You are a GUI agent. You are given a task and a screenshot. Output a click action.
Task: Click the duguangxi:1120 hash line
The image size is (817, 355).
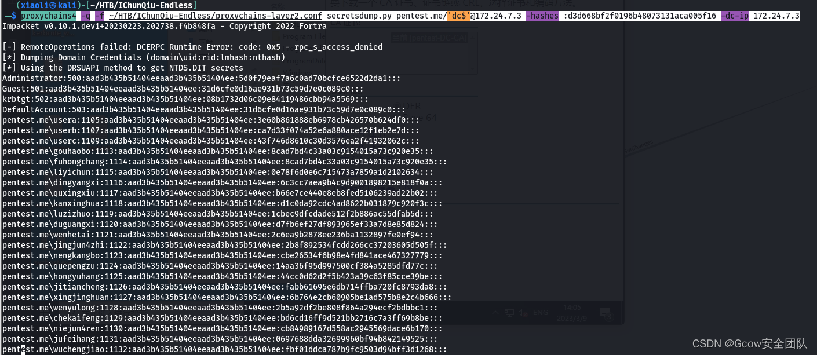[220, 224]
